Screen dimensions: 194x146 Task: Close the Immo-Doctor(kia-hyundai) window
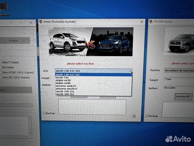pyautogui.click(x=142, y=22)
